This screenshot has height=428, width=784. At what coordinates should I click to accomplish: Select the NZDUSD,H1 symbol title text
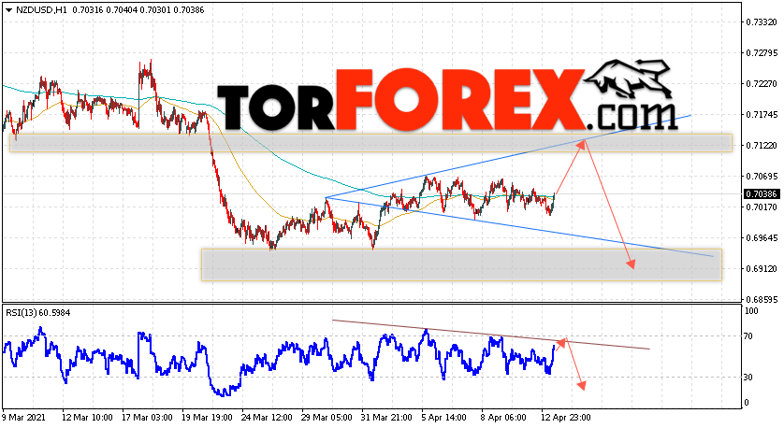point(41,10)
